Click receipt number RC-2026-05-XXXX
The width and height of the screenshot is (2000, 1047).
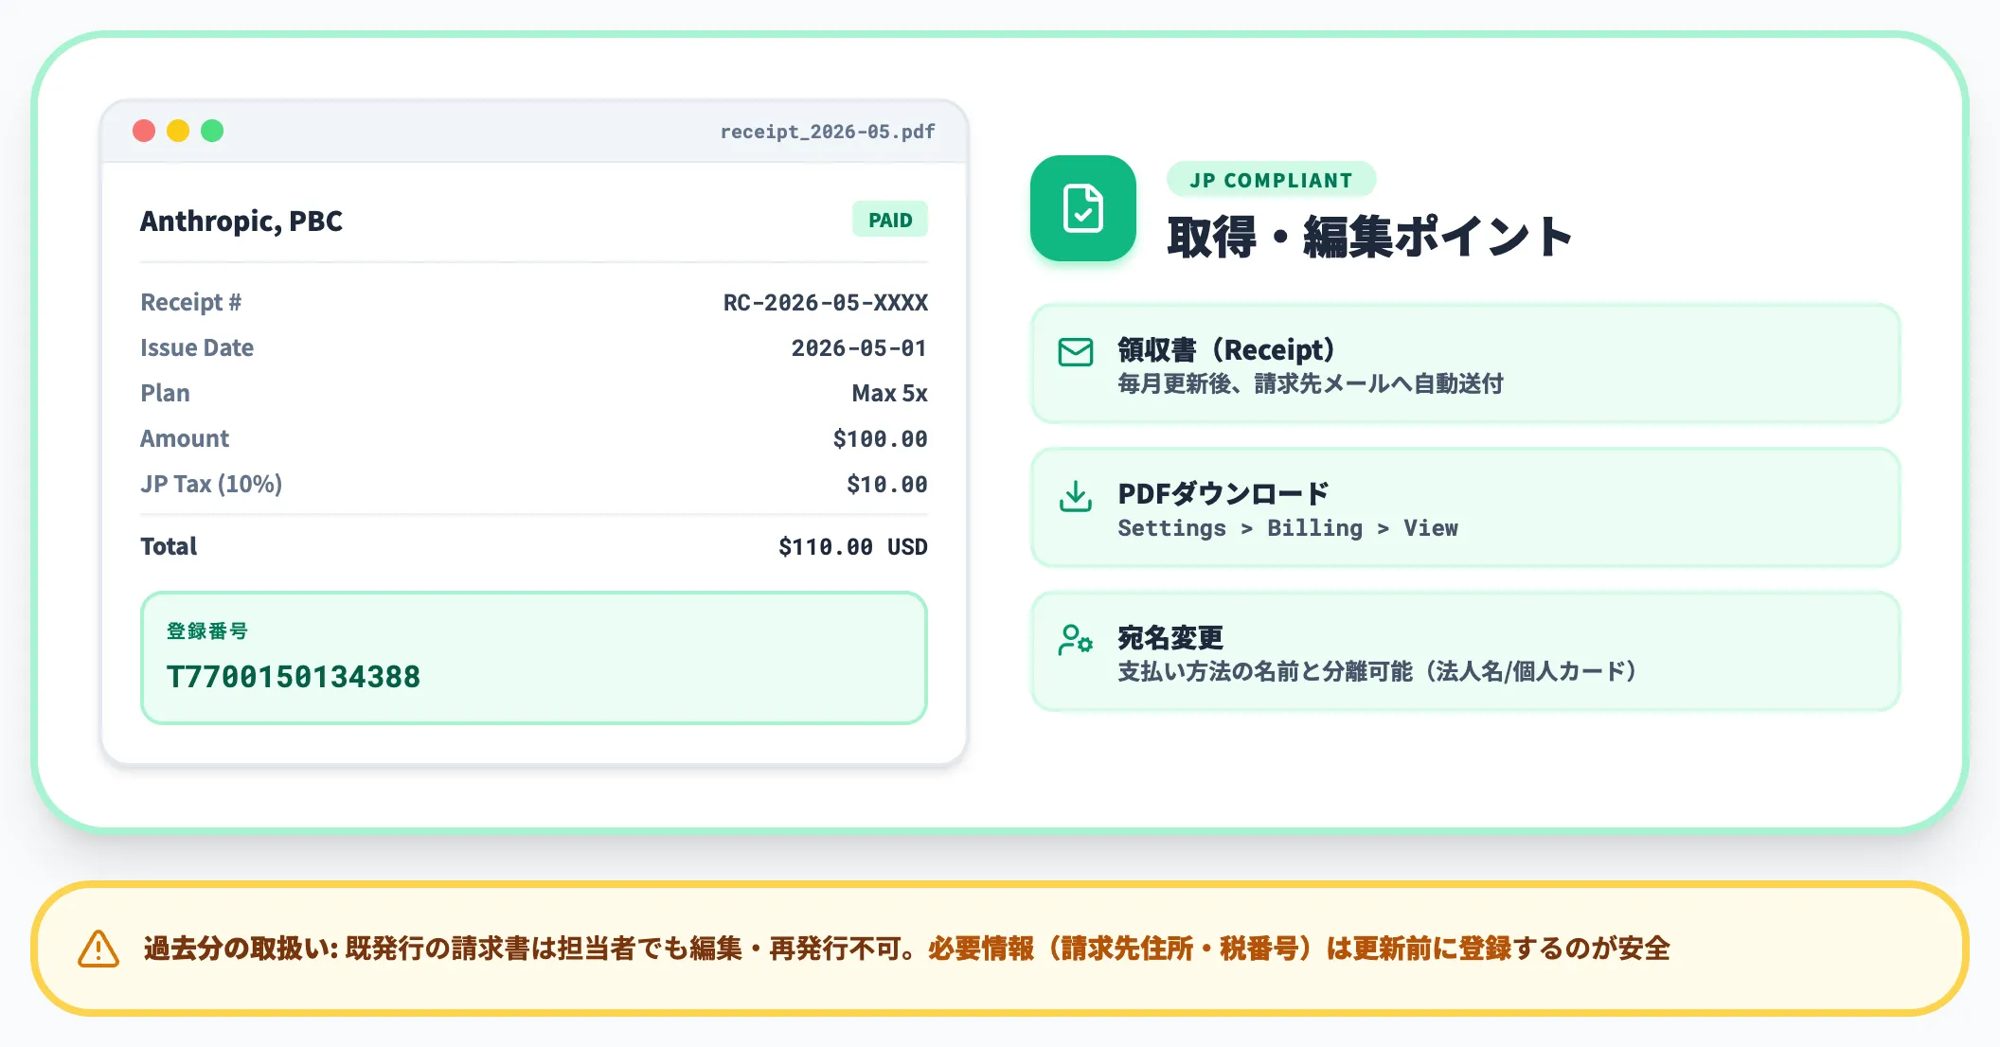click(826, 303)
